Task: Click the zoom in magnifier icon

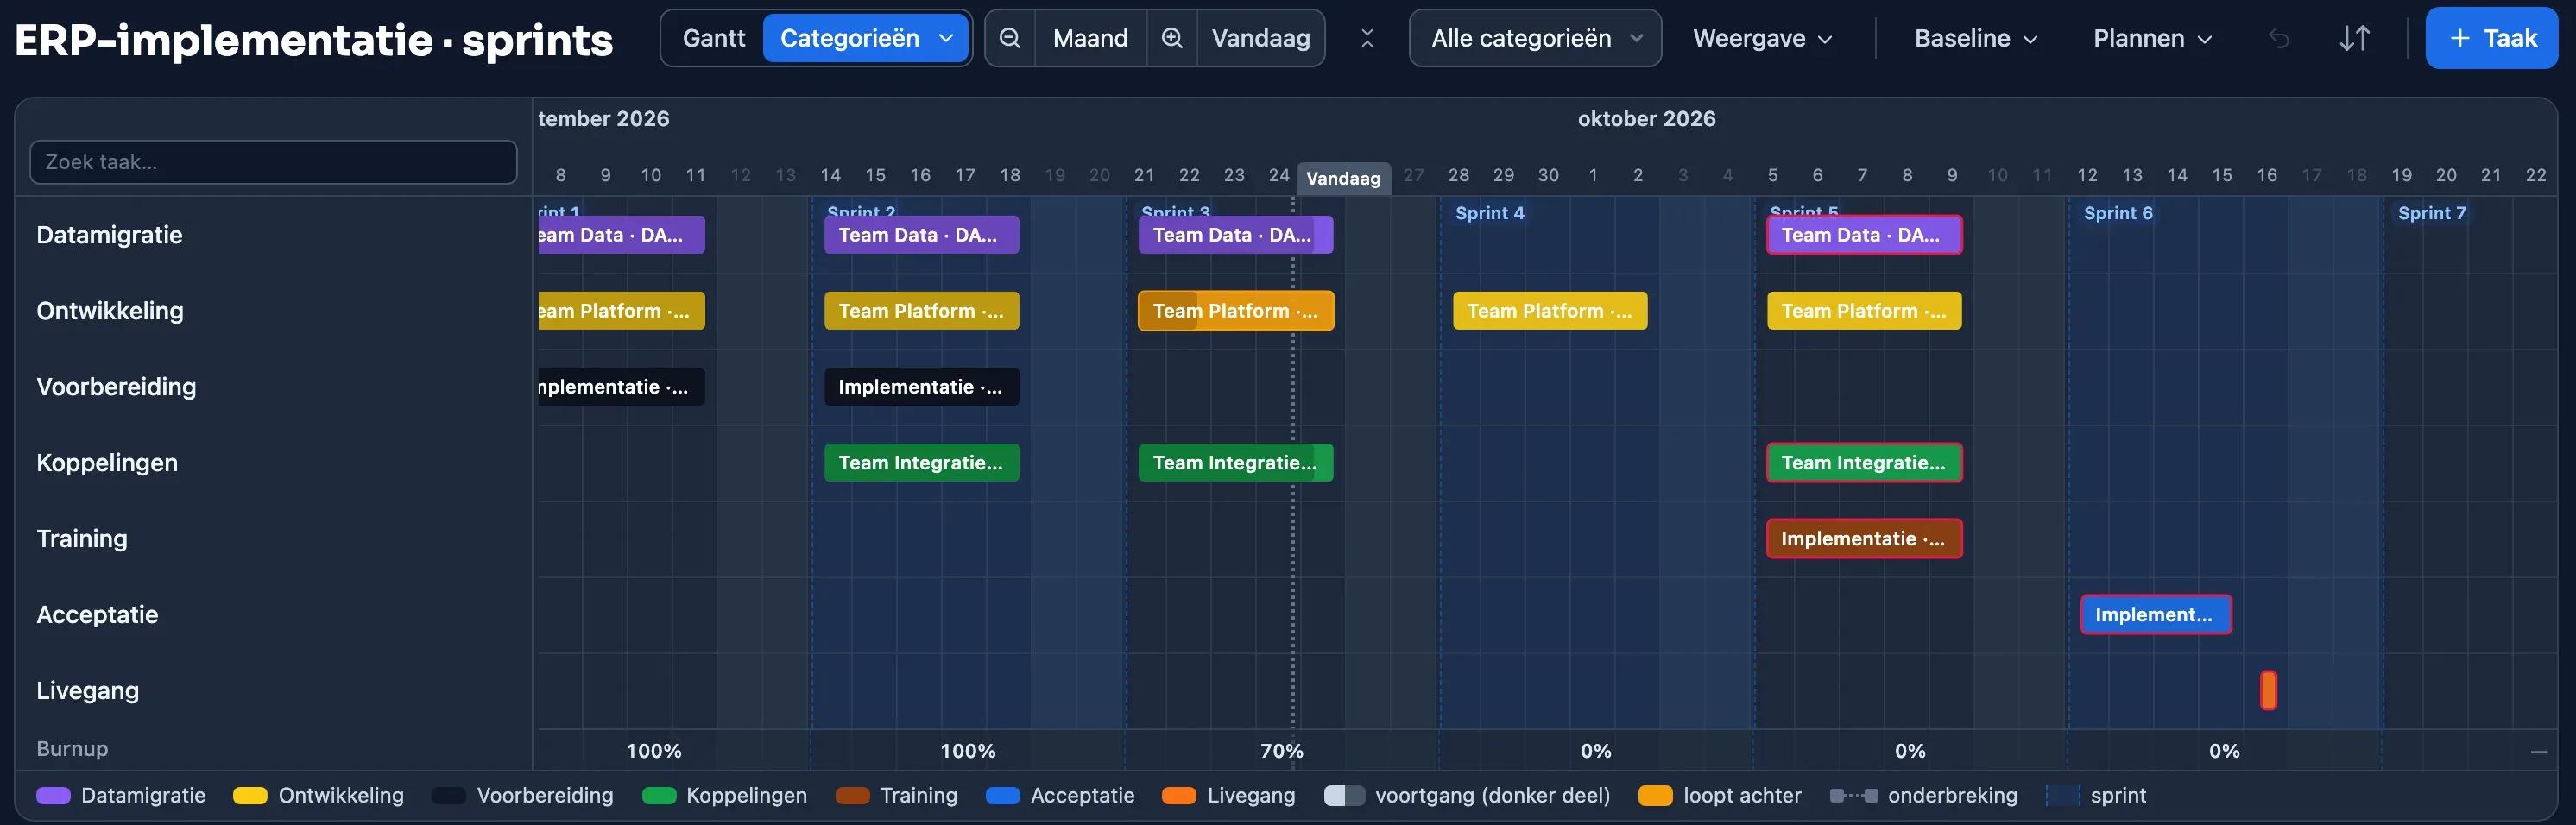Action: click(1172, 38)
